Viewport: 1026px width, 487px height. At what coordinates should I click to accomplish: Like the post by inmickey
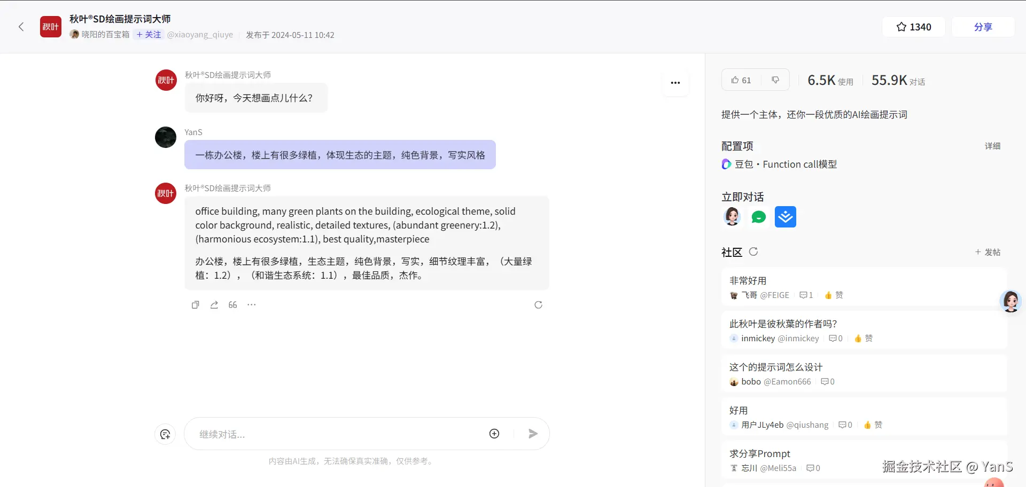(x=863, y=339)
